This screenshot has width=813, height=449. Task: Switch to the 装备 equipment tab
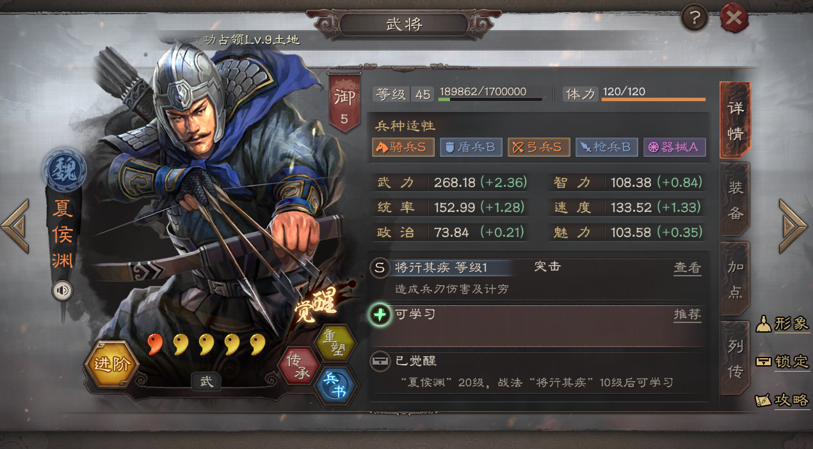(735, 200)
